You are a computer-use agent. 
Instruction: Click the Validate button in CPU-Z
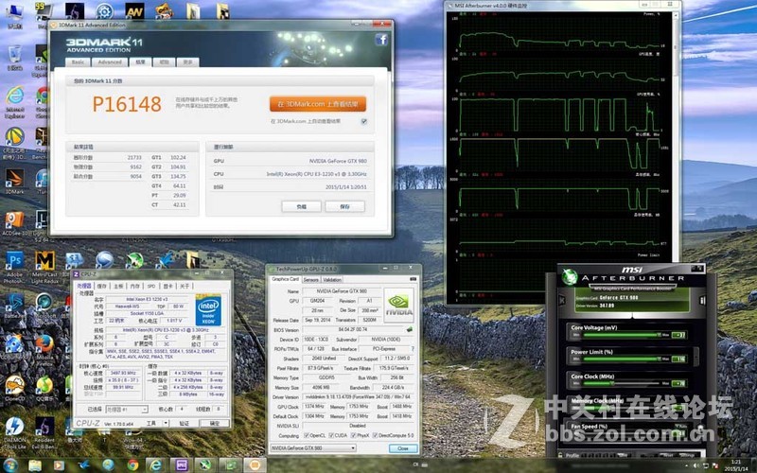coord(185,423)
